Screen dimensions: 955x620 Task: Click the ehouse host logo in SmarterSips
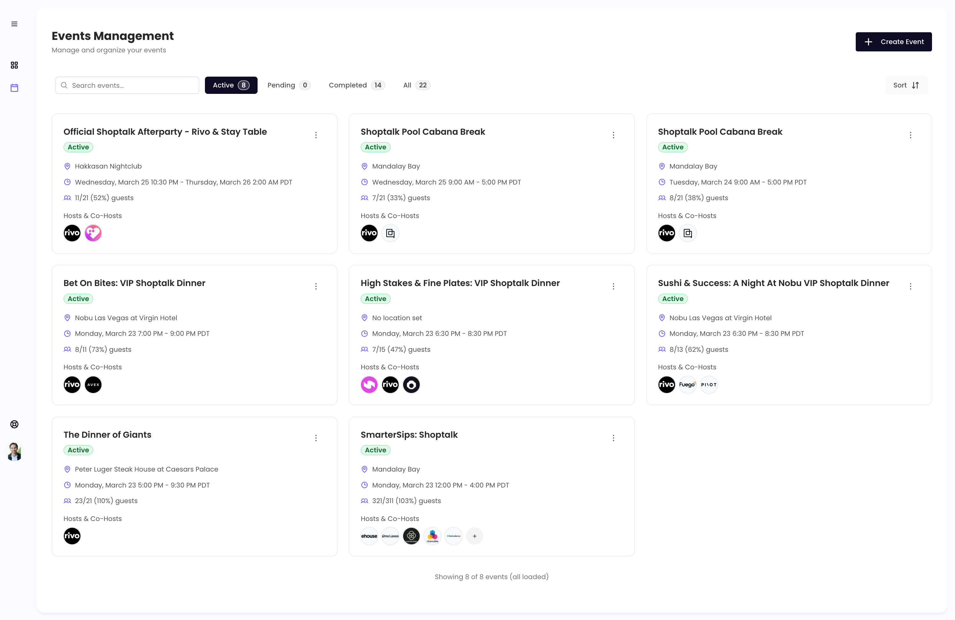[369, 536]
